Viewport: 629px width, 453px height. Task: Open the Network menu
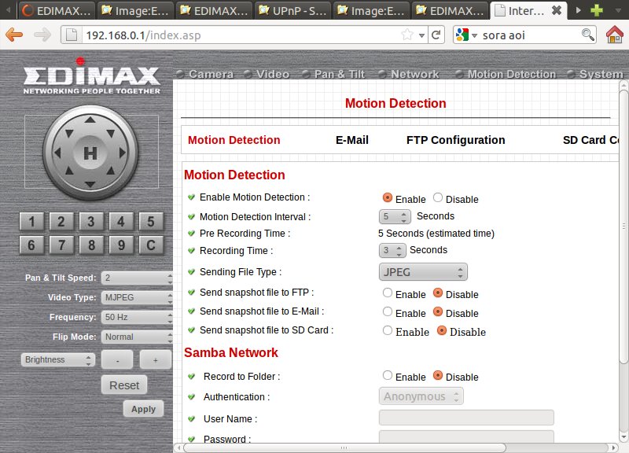pyautogui.click(x=415, y=74)
